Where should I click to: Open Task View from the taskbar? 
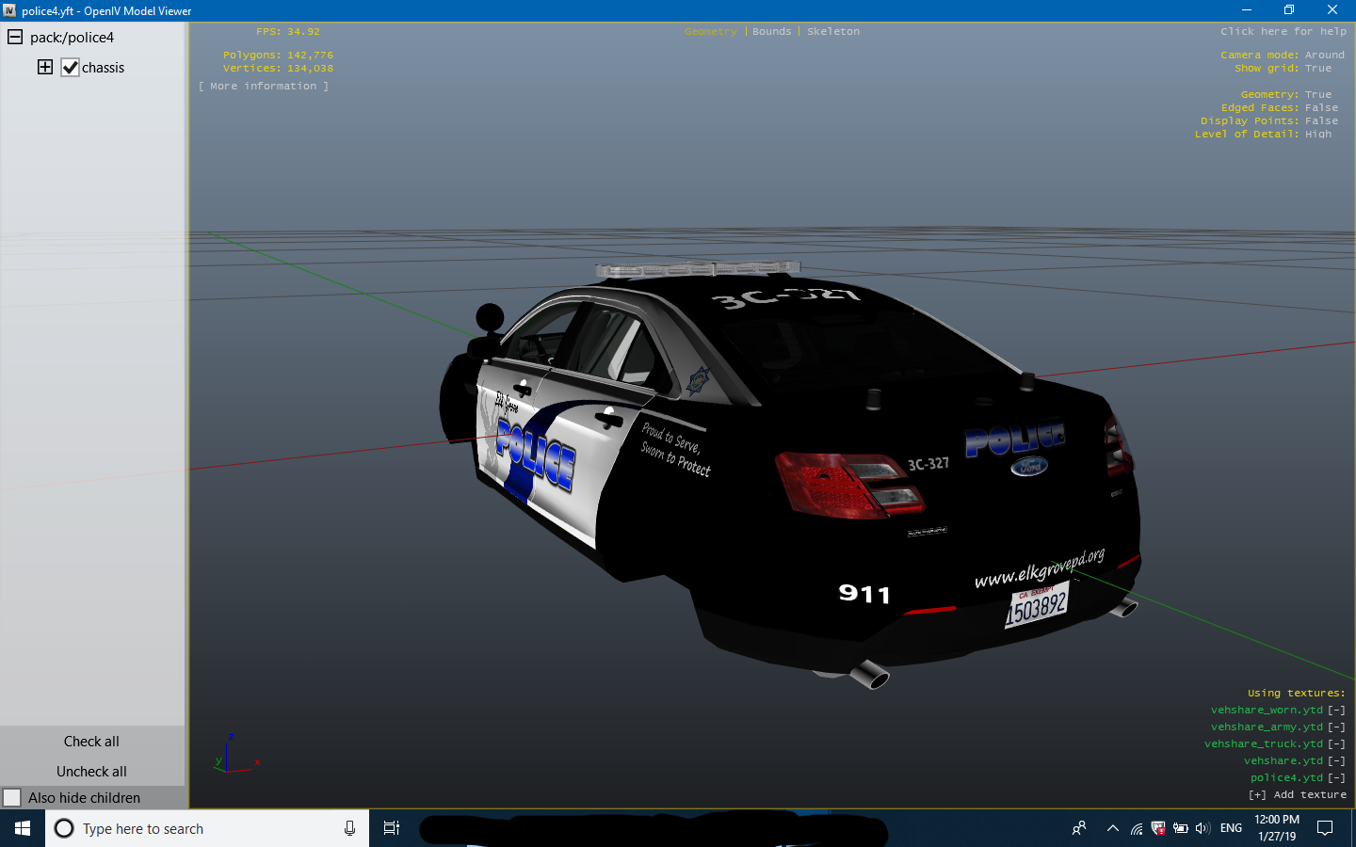tap(392, 828)
